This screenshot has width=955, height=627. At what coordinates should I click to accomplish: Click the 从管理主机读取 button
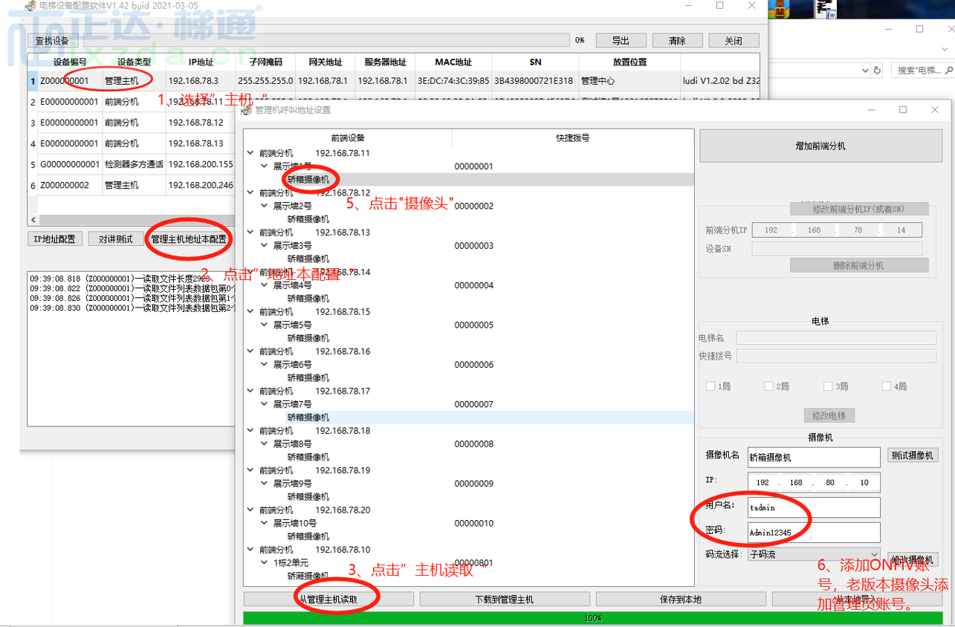pos(328,599)
